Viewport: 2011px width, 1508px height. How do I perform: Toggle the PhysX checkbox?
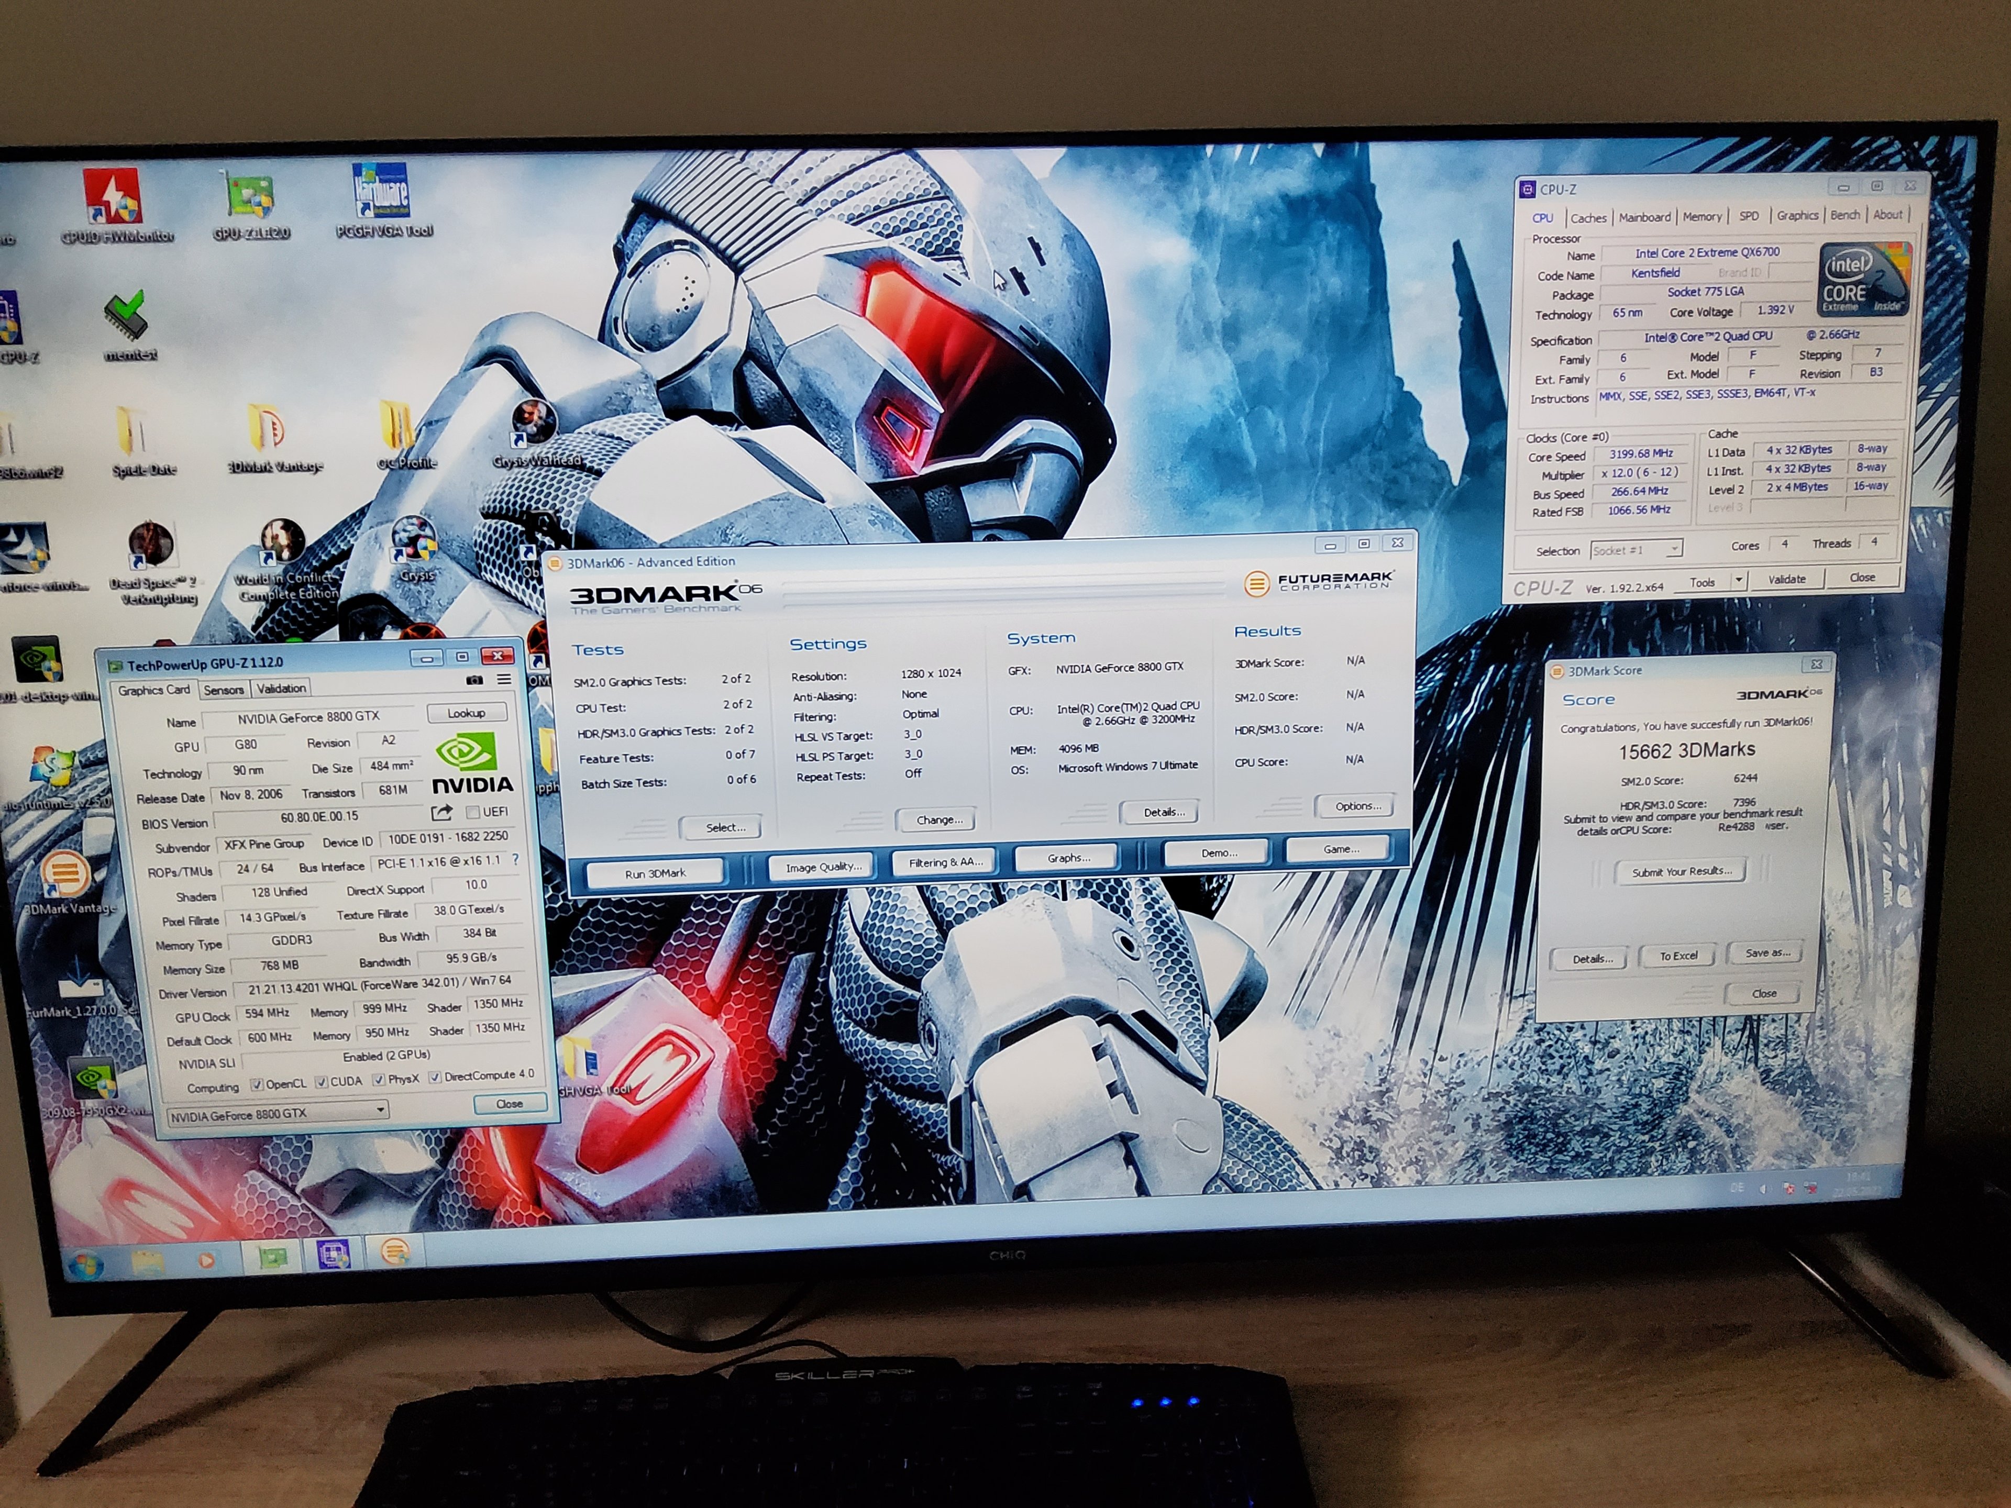click(379, 1080)
